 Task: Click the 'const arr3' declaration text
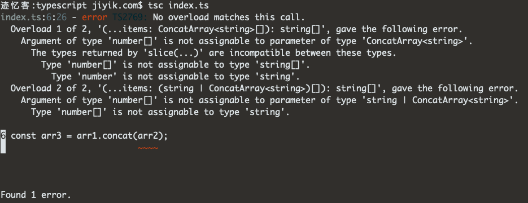[36, 136]
